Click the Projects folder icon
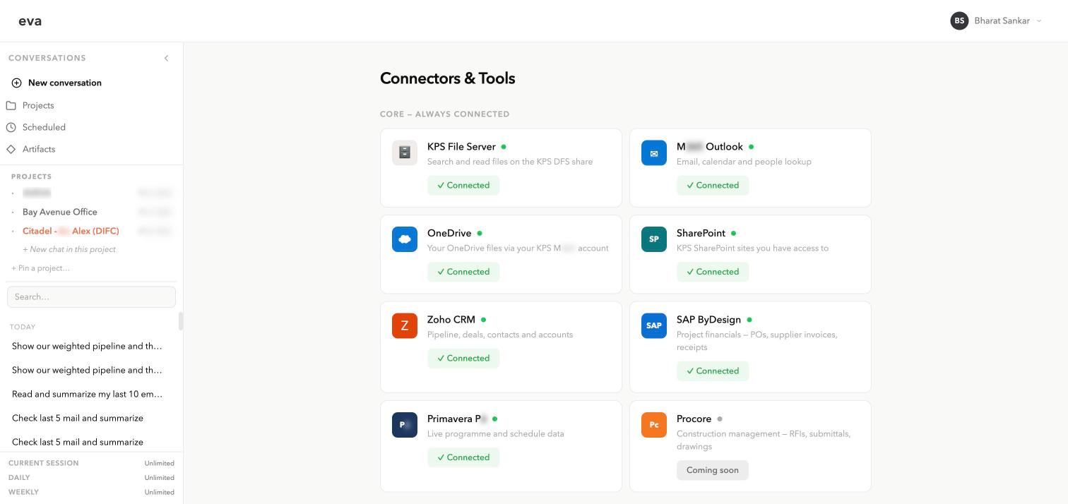The width and height of the screenshot is (1068, 504). point(11,105)
